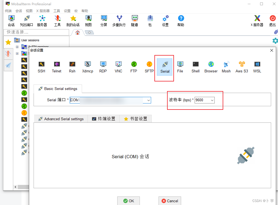Image resolution: width=278 pixels, height=205 pixels.
Task: Open a new tab with plus button
Action: click(89, 32)
